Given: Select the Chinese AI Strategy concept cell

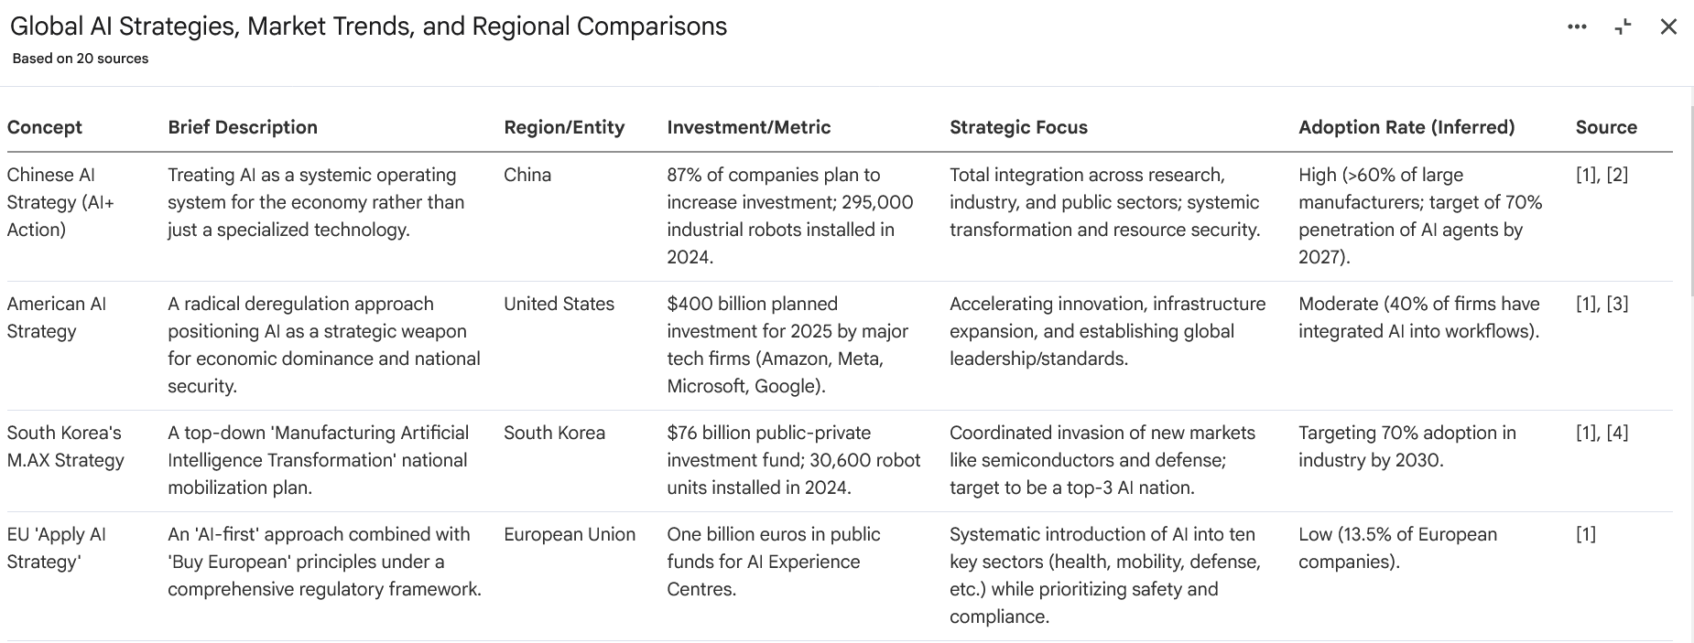Looking at the screenshot, I should pyautogui.click(x=60, y=202).
